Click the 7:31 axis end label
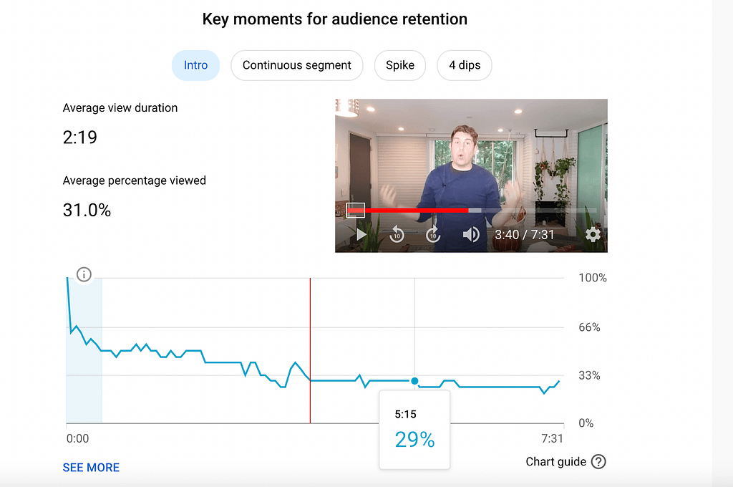 (552, 438)
